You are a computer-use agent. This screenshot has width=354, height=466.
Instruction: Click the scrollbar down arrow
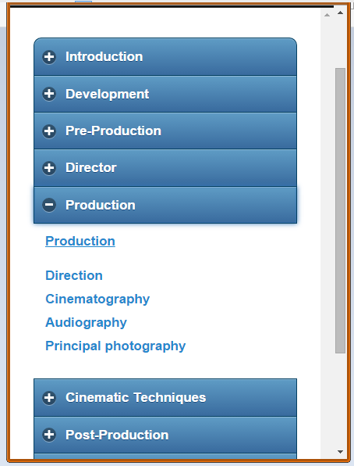coord(341,452)
